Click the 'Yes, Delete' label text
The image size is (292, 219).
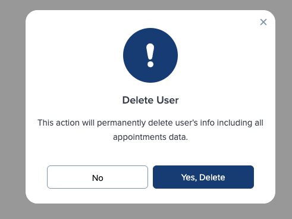tap(203, 177)
